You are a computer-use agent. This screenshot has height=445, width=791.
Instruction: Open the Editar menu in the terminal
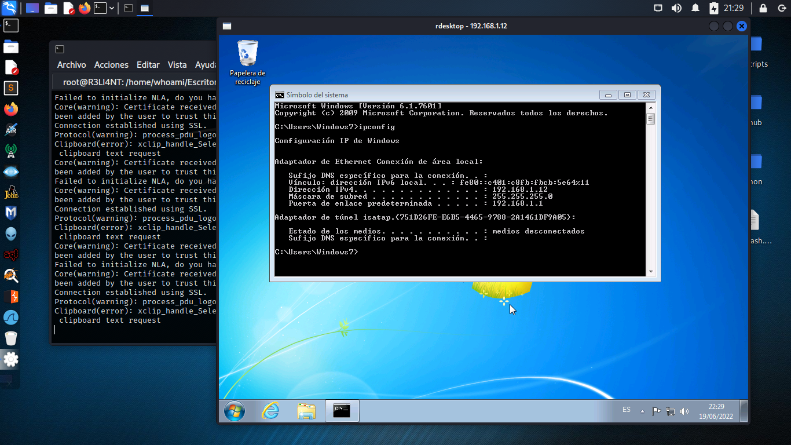pos(148,65)
